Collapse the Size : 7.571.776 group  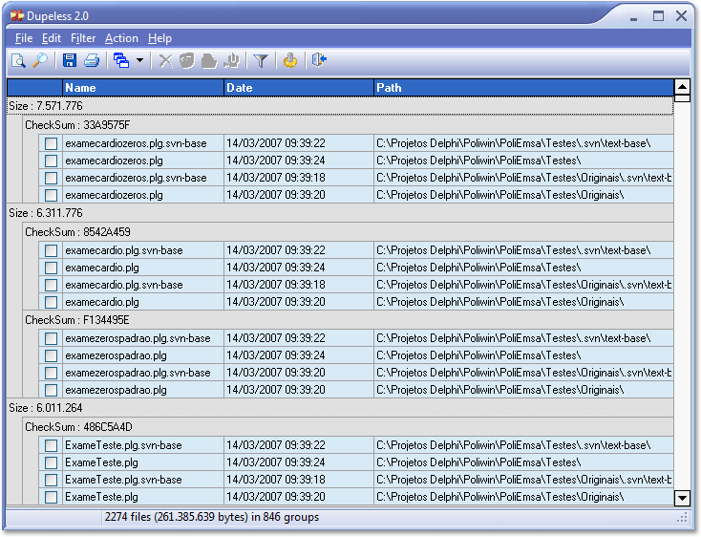click(x=340, y=106)
